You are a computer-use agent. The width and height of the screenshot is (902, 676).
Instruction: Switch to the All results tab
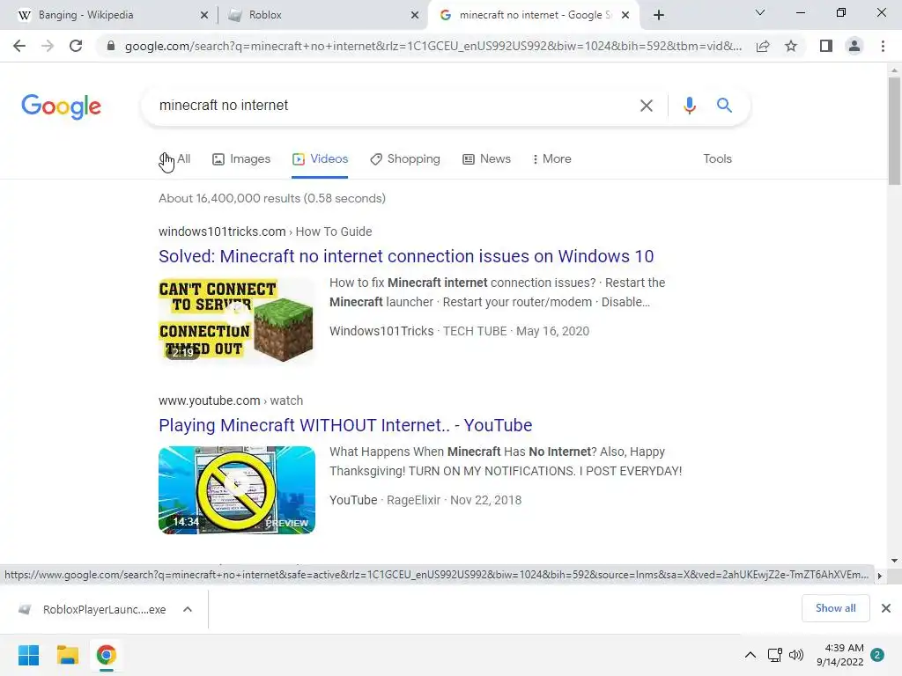175,158
